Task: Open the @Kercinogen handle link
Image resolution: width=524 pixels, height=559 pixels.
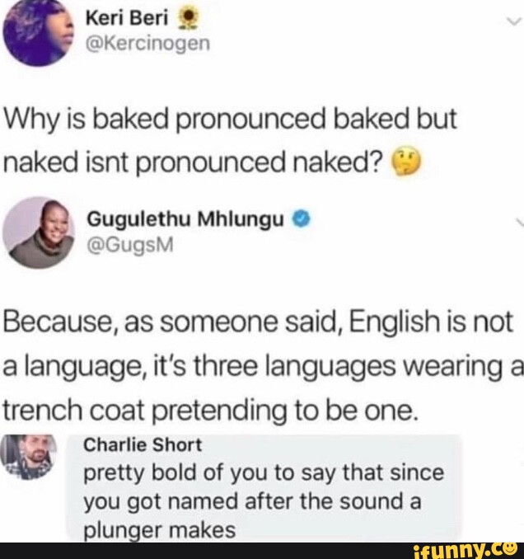Action: point(147,44)
